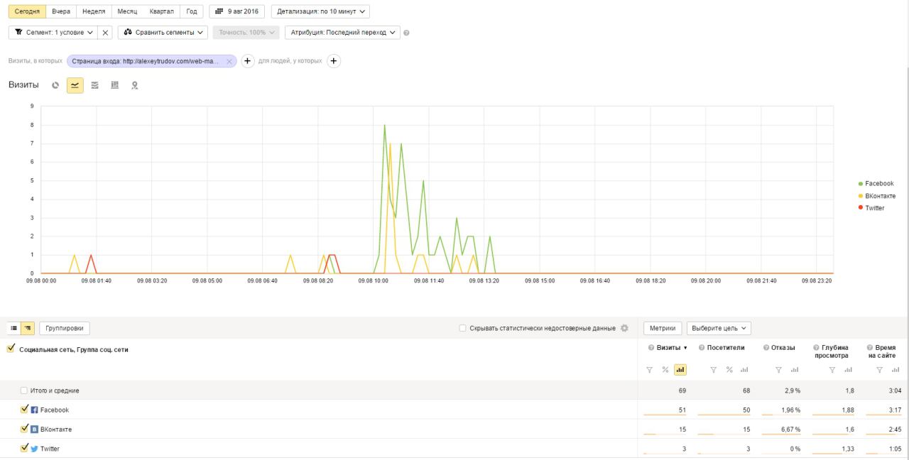The image size is (909, 460).
Task: Filter the Время на сайте column
Action: [x=881, y=369]
